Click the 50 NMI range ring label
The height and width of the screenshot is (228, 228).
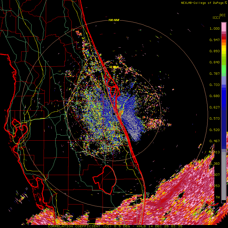(114, 67)
